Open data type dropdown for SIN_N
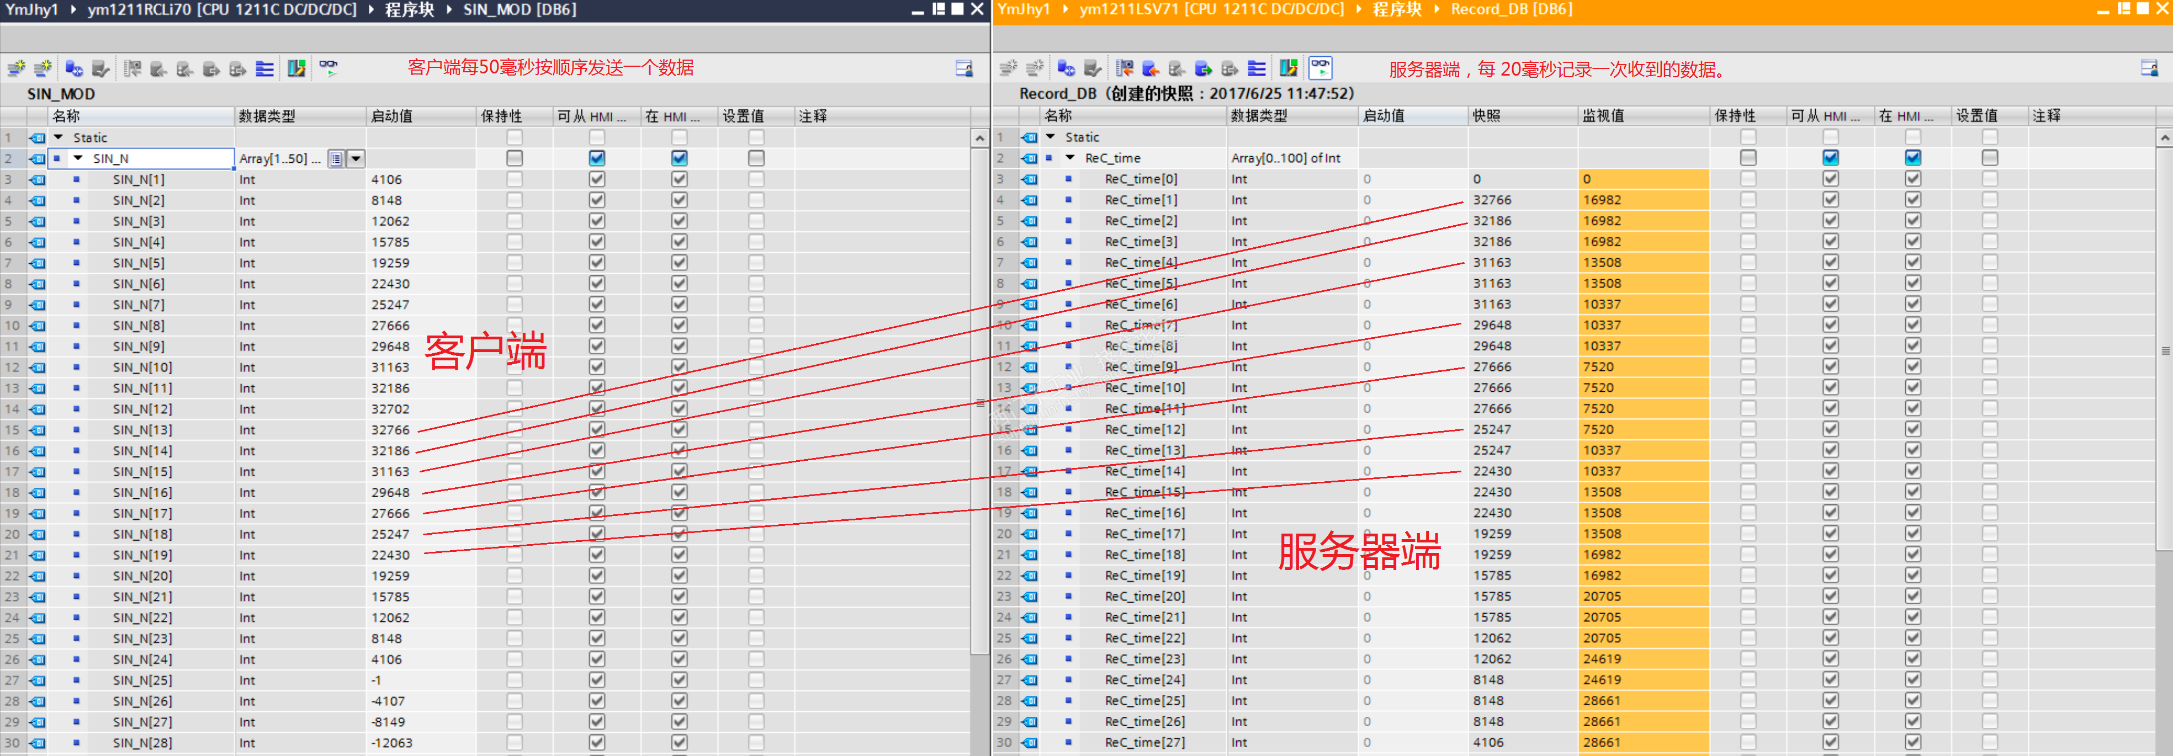This screenshot has width=2173, height=756. pos(356,158)
